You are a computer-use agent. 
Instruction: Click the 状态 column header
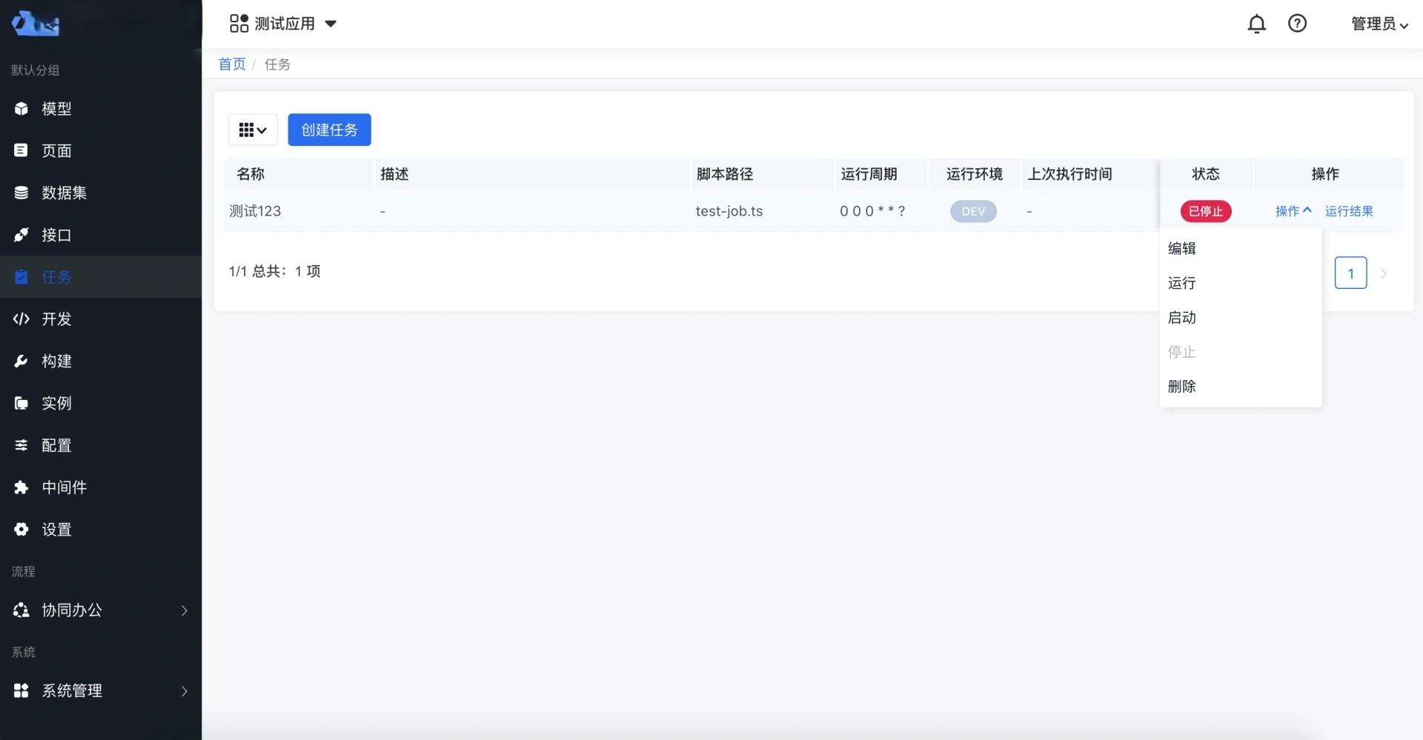tap(1206, 174)
